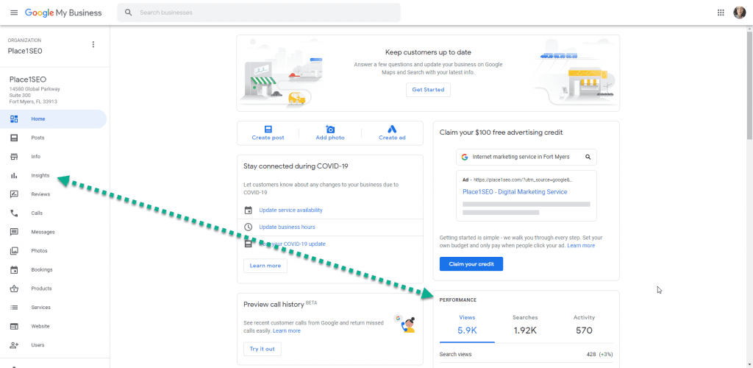The width and height of the screenshot is (753, 368).
Task: Click the Website sidebar icon
Action: click(14, 326)
